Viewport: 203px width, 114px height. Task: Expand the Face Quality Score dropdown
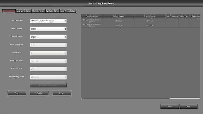point(48,77)
